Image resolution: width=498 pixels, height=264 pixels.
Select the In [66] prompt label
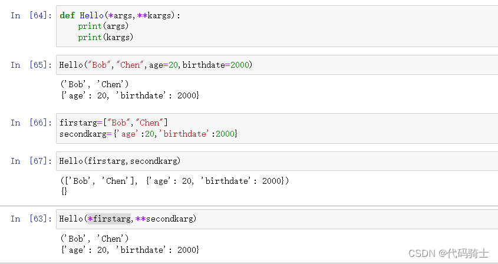tap(31, 123)
